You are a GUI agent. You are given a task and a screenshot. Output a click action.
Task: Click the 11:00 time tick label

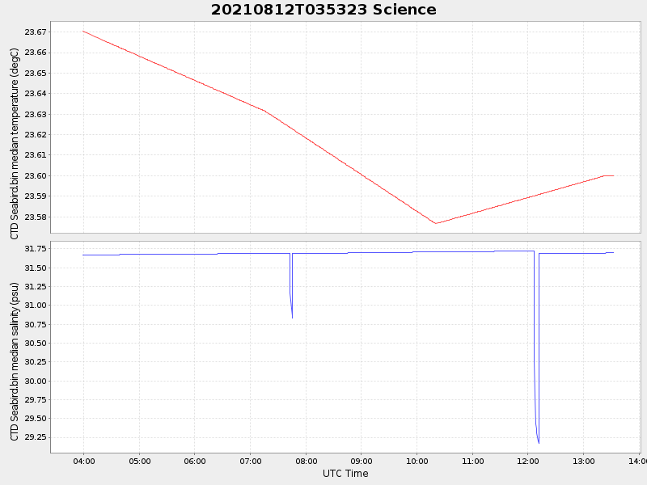472,461
